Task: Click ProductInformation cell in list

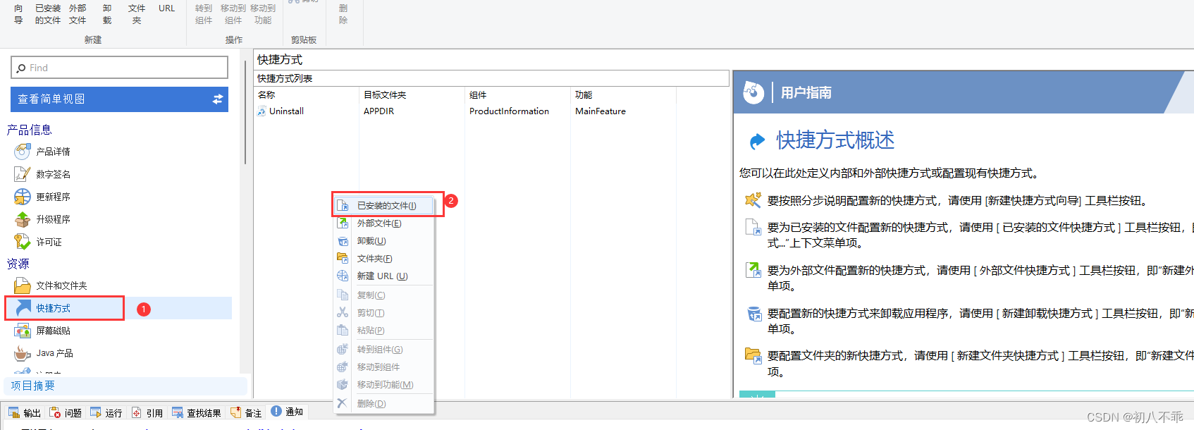Action: tap(509, 111)
